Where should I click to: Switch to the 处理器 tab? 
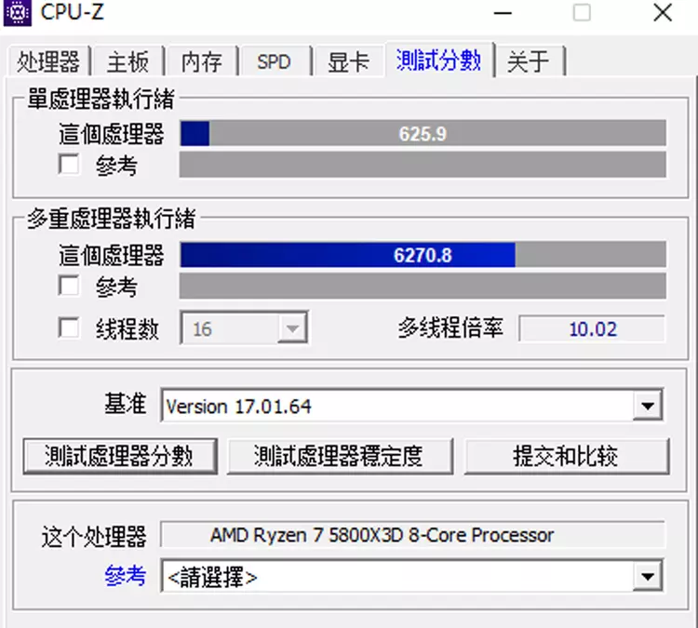point(48,61)
